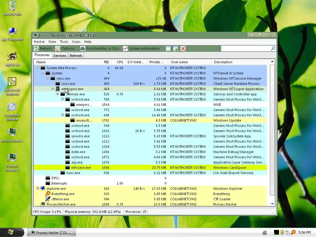Click the scrollbar down arrow
Screen dimensions: 316x237
(272, 204)
